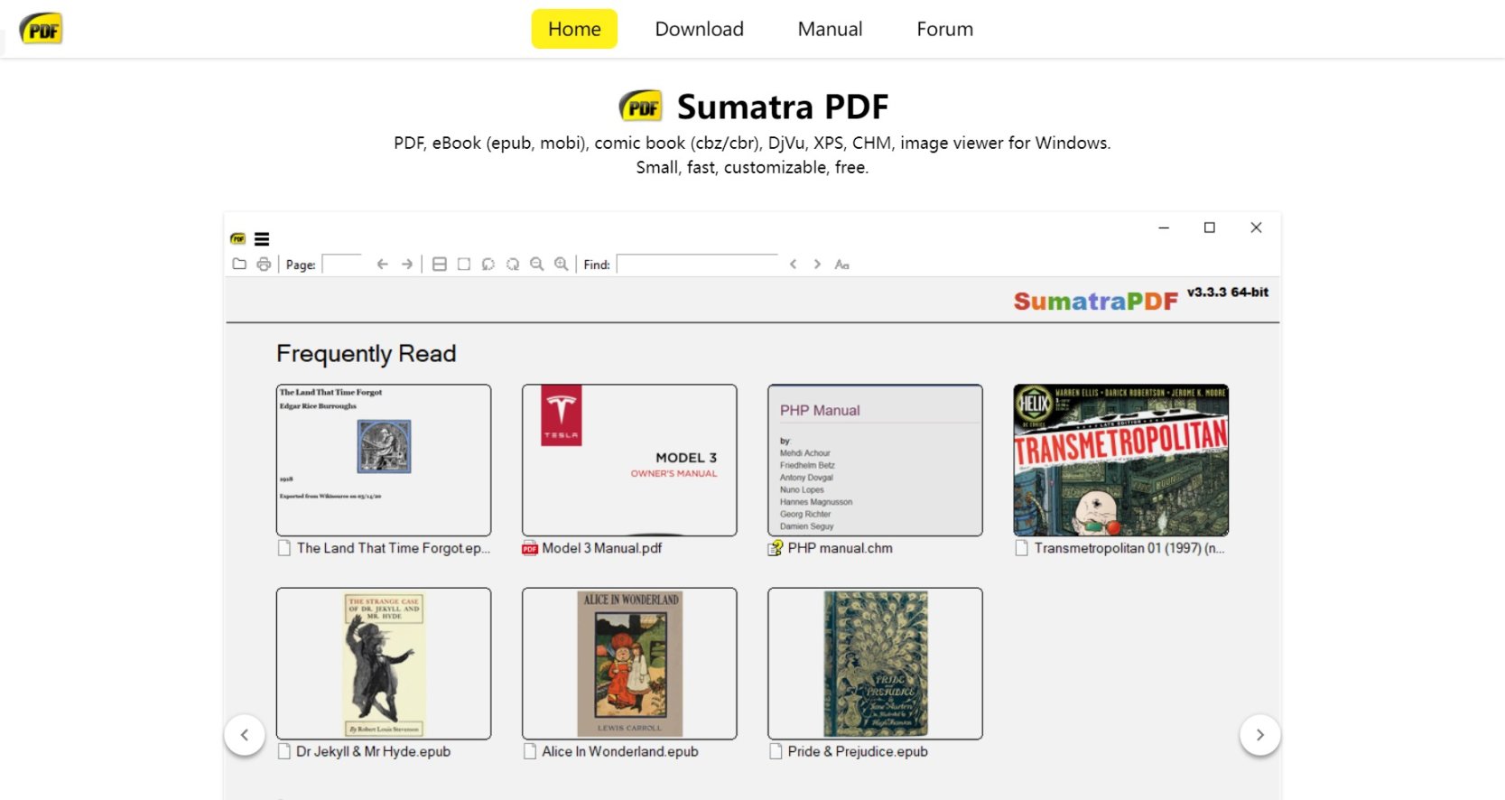Viewport: 1505px width, 800px height.
Task: Open the PHP Manual thumbnail
Action: pos(875,460)
